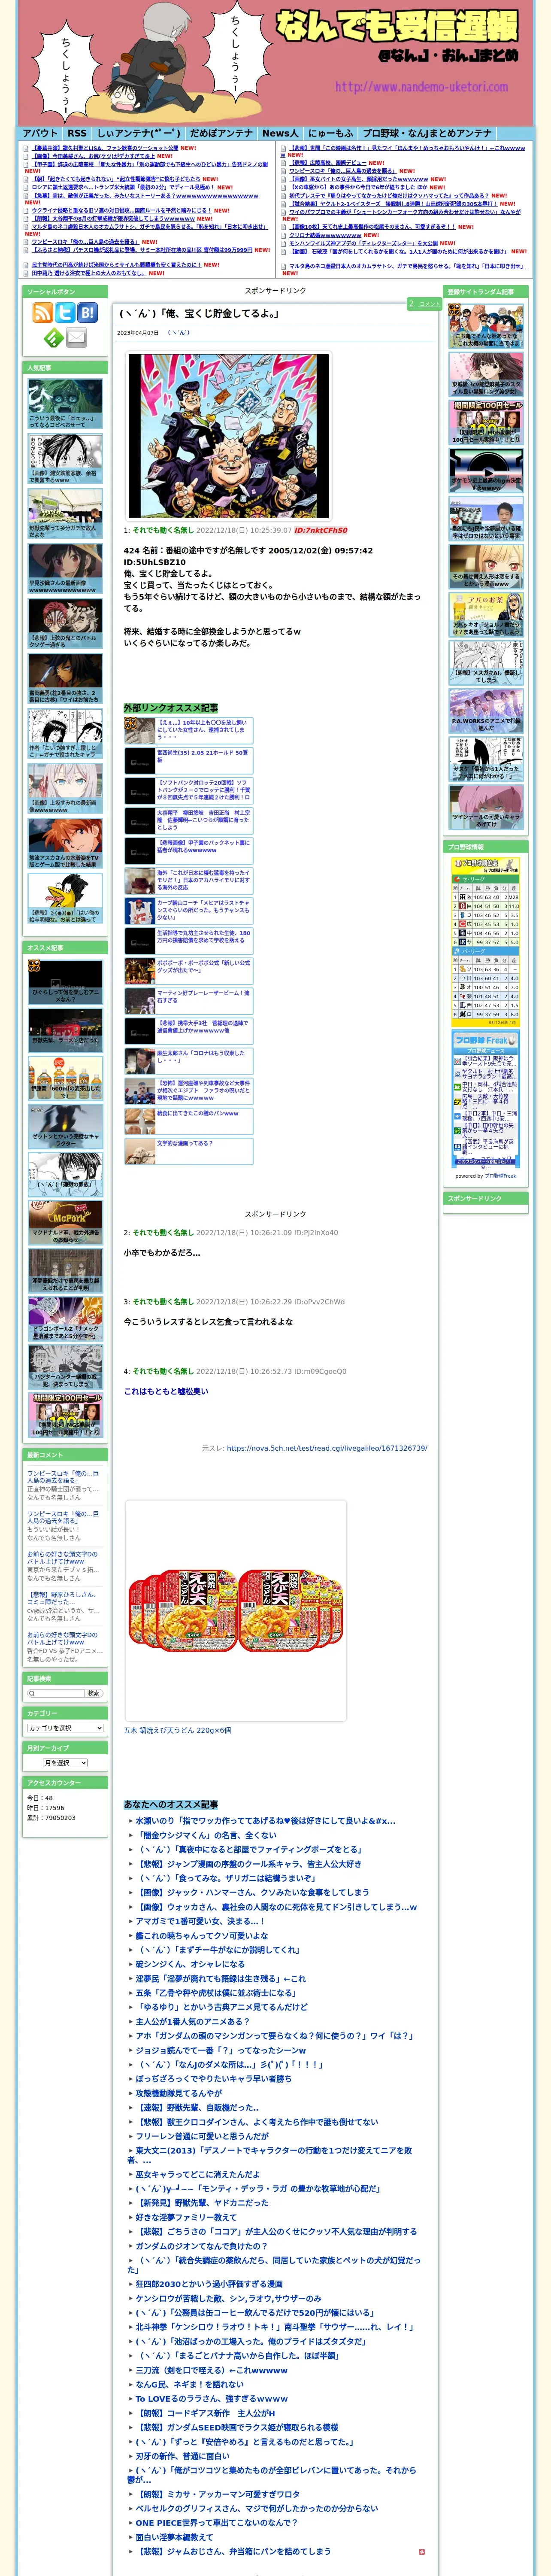Open recommended link ジャック・ハンマーさん

(253, 1892)
